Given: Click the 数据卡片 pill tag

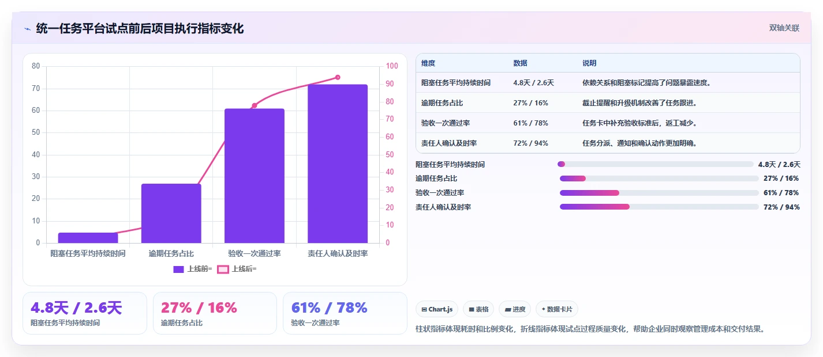Looking at the screenshot, I should [x=557, y=309].
